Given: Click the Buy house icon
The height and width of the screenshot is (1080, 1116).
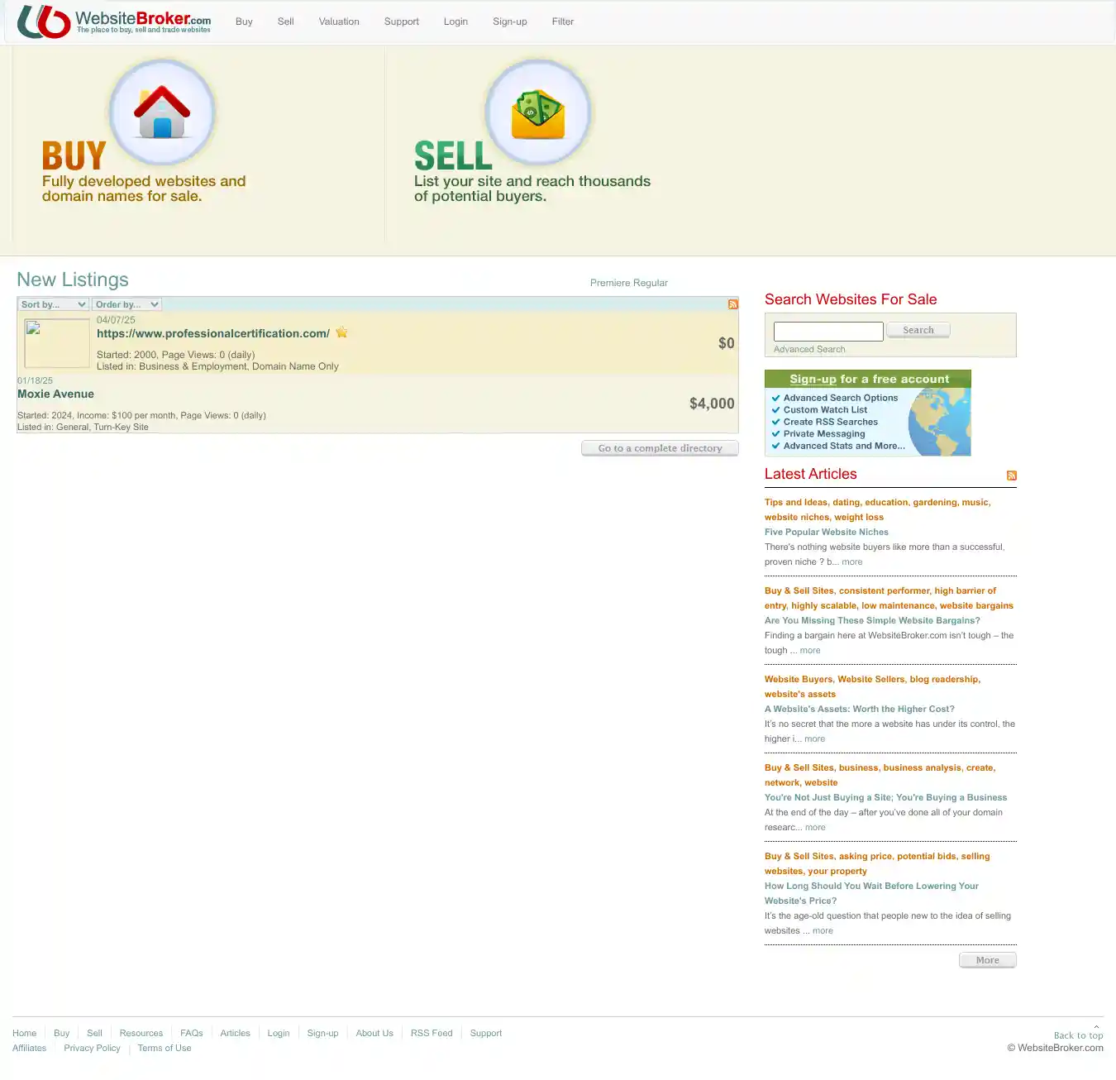Looking at the screenshot, I should [162, 112].
